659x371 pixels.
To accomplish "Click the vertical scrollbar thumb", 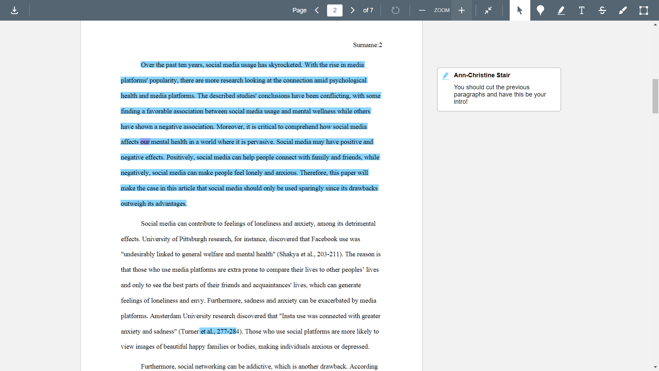I will (x=655, y=96).
